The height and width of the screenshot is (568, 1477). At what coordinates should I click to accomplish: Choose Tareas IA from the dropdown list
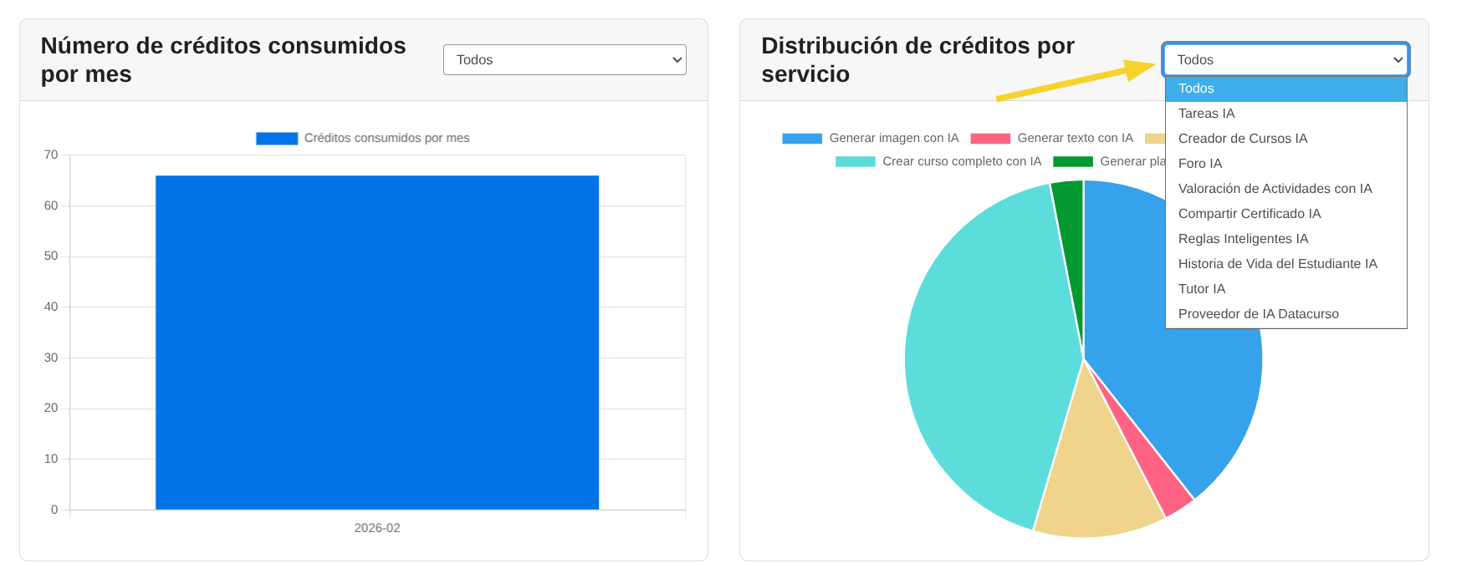pos(1286,114)
